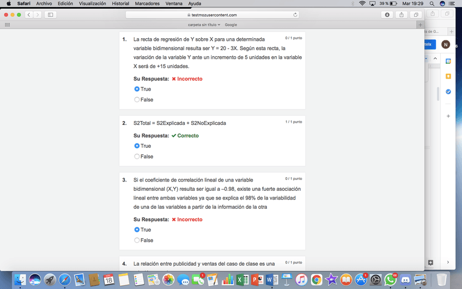Open Microsoft Excel from the Dock
Screen dimensions: 462x289
(242, 280)
